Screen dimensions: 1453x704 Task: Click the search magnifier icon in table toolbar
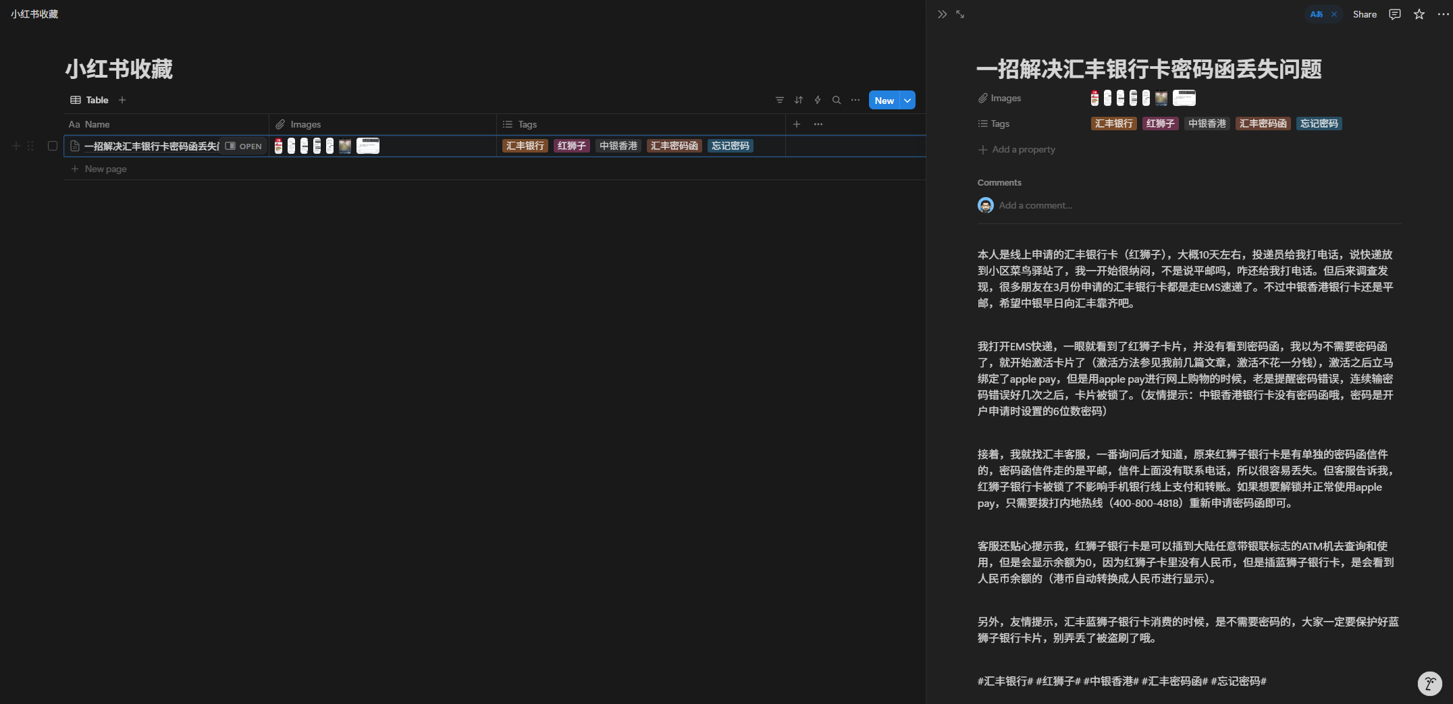(x=837, y=100)
